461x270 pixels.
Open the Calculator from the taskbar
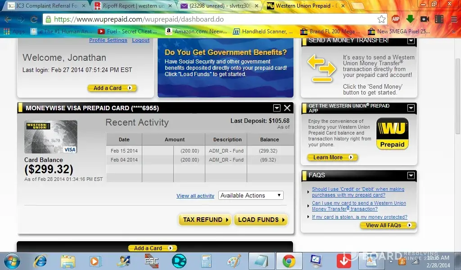206,261
